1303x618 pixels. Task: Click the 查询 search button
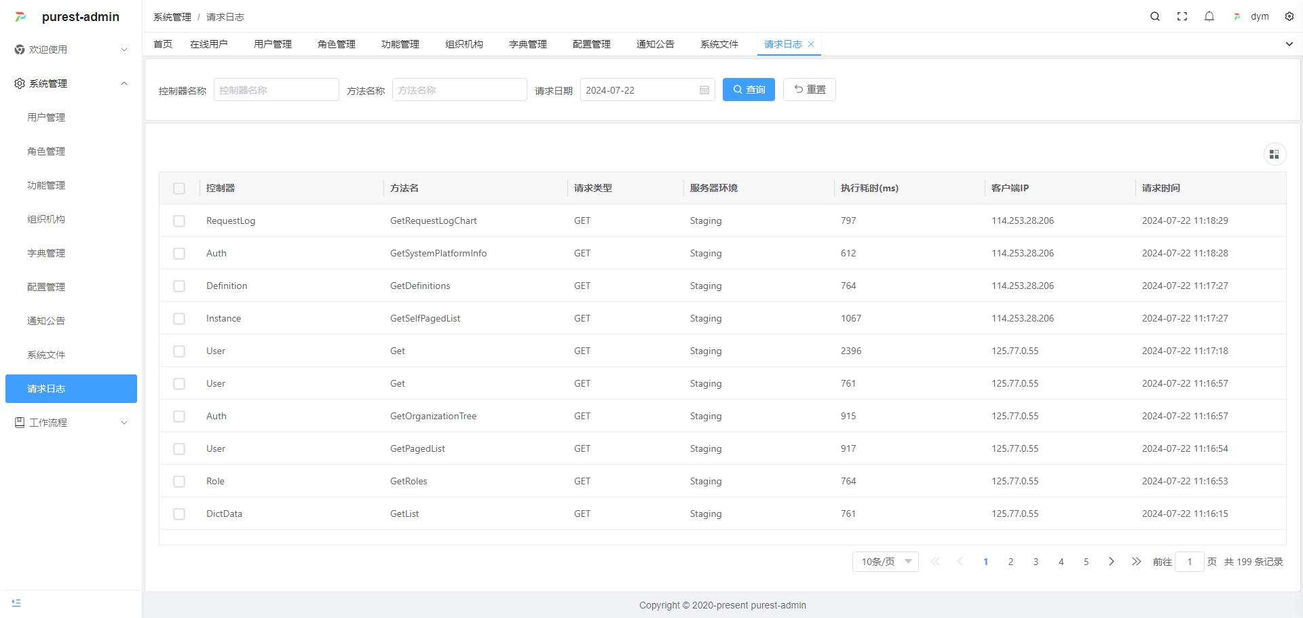click(749, 90)
